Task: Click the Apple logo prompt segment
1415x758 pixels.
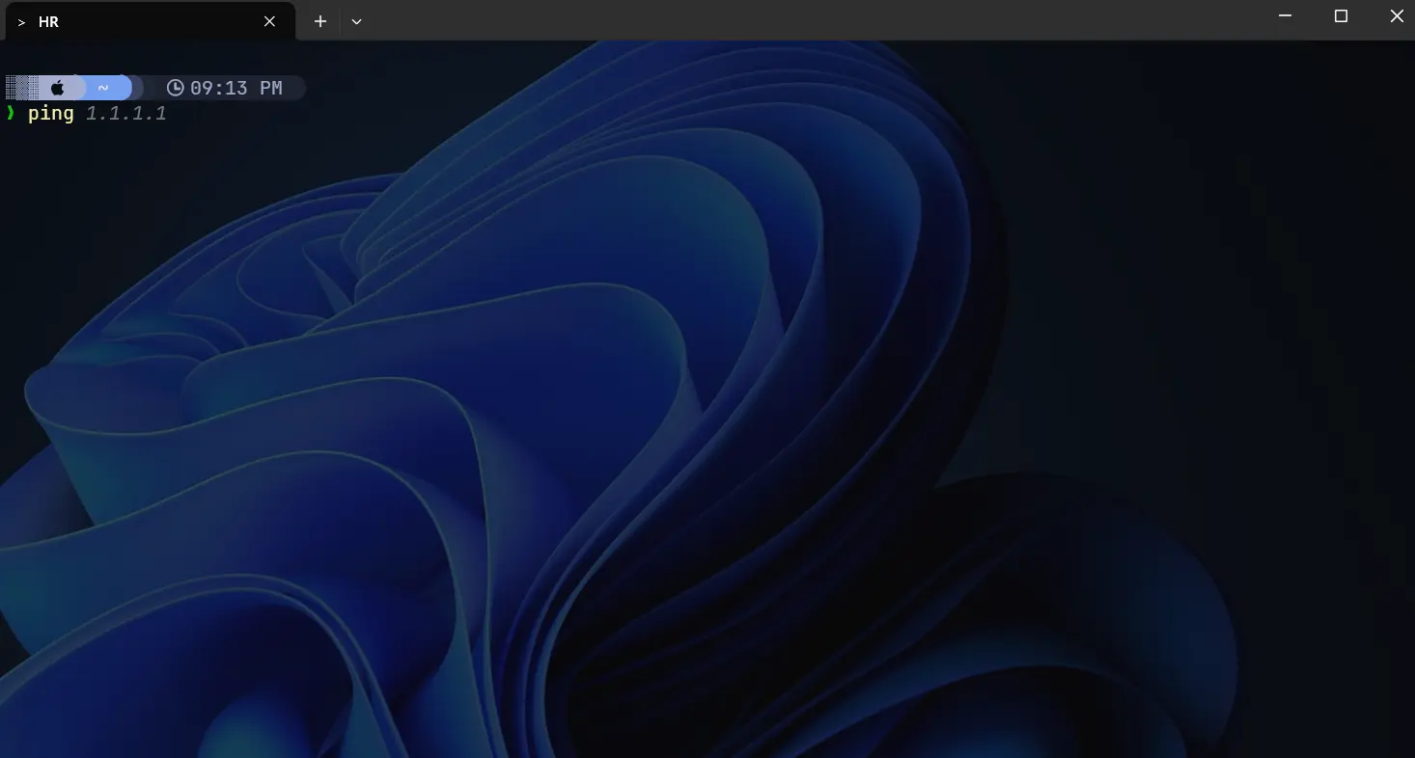Action: [58, 88]
